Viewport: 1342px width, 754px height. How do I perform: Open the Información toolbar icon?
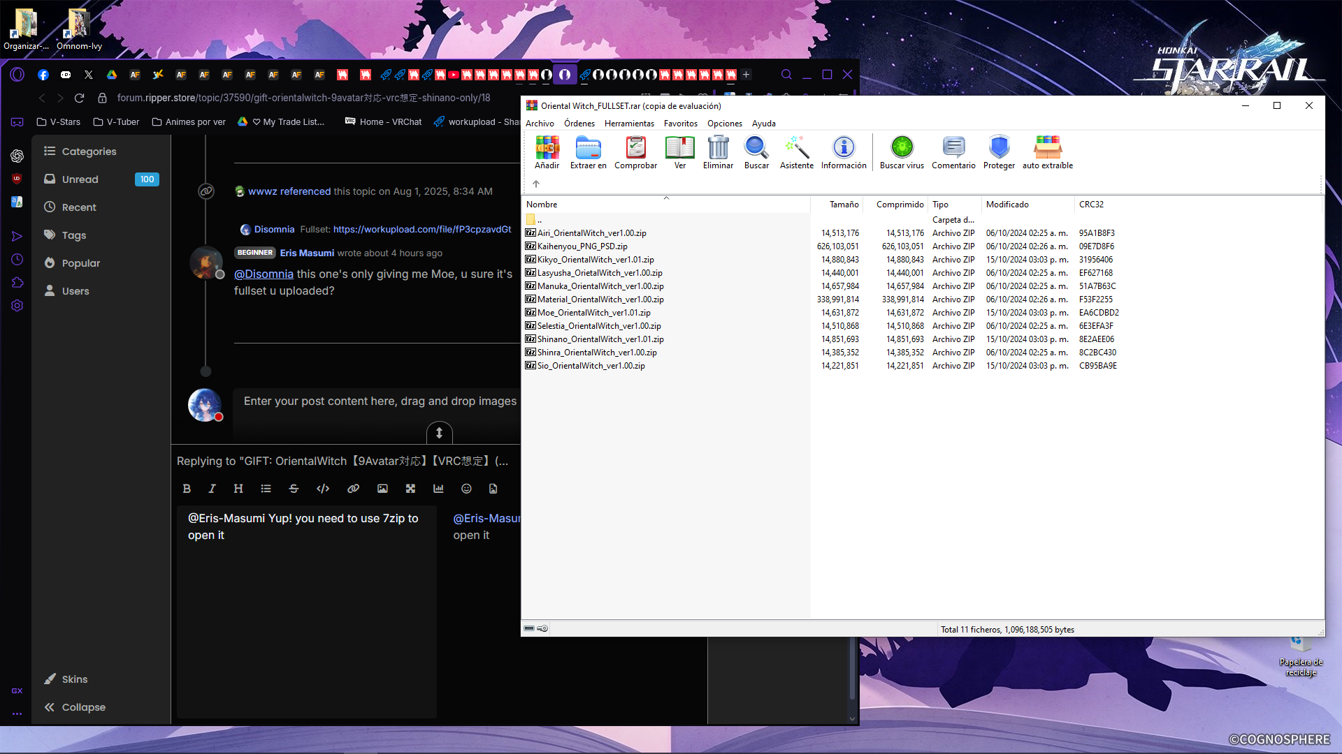pos(844,152)
